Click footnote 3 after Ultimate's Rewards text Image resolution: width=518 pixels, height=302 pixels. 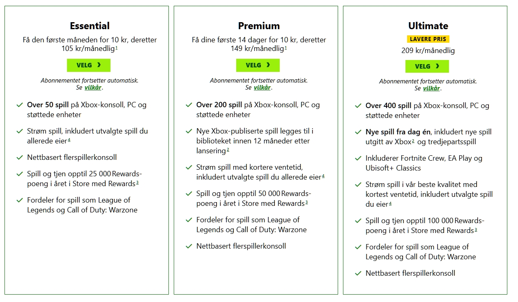[x=476, y=230]
